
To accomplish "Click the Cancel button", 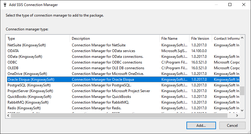I will (232, 125).
